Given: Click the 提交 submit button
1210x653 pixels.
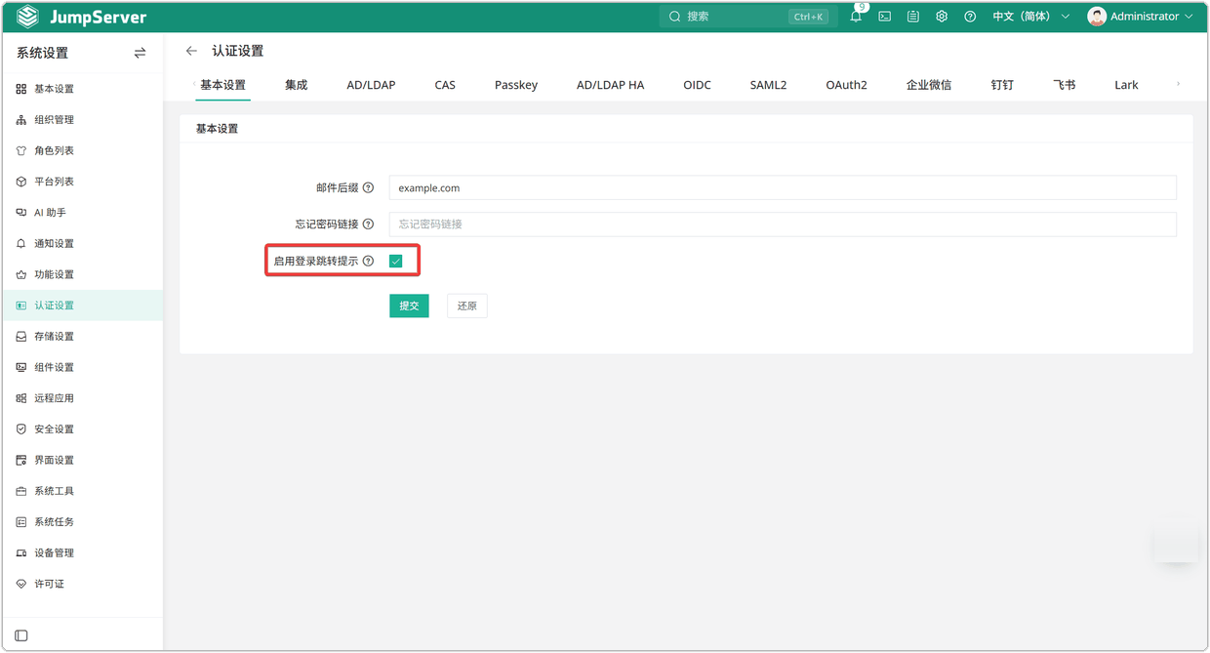Looking at the screenshot, I should (x=409, y=306).
